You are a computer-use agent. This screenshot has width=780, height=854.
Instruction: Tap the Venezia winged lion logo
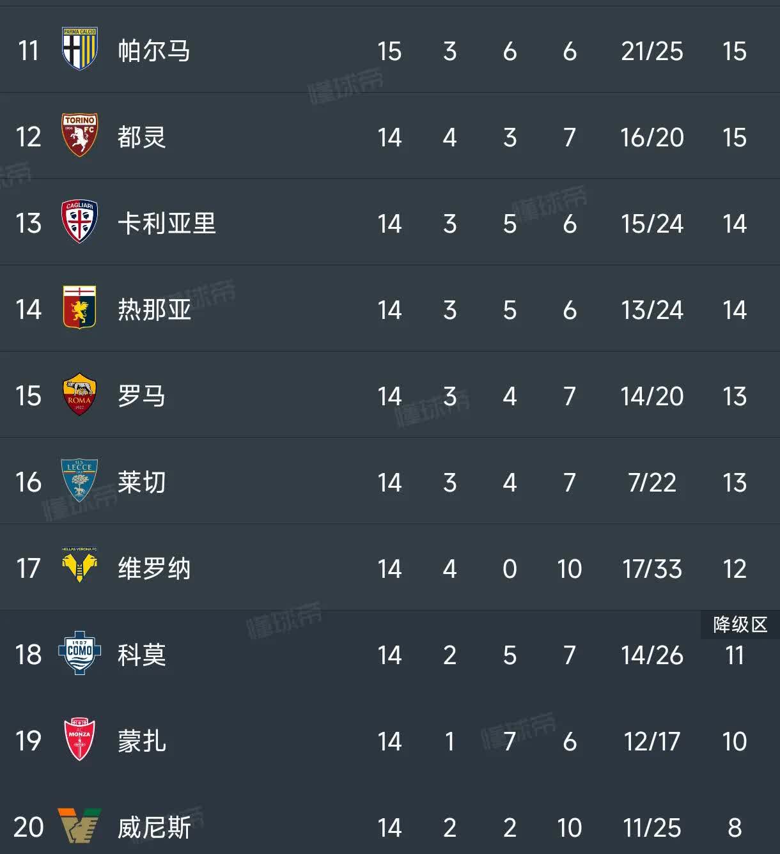point(79,826)
